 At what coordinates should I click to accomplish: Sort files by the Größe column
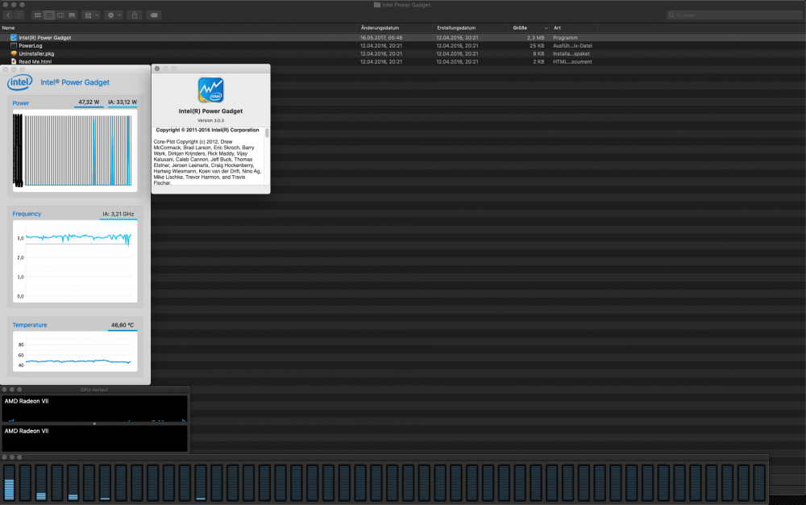click(x=520, y=27)
